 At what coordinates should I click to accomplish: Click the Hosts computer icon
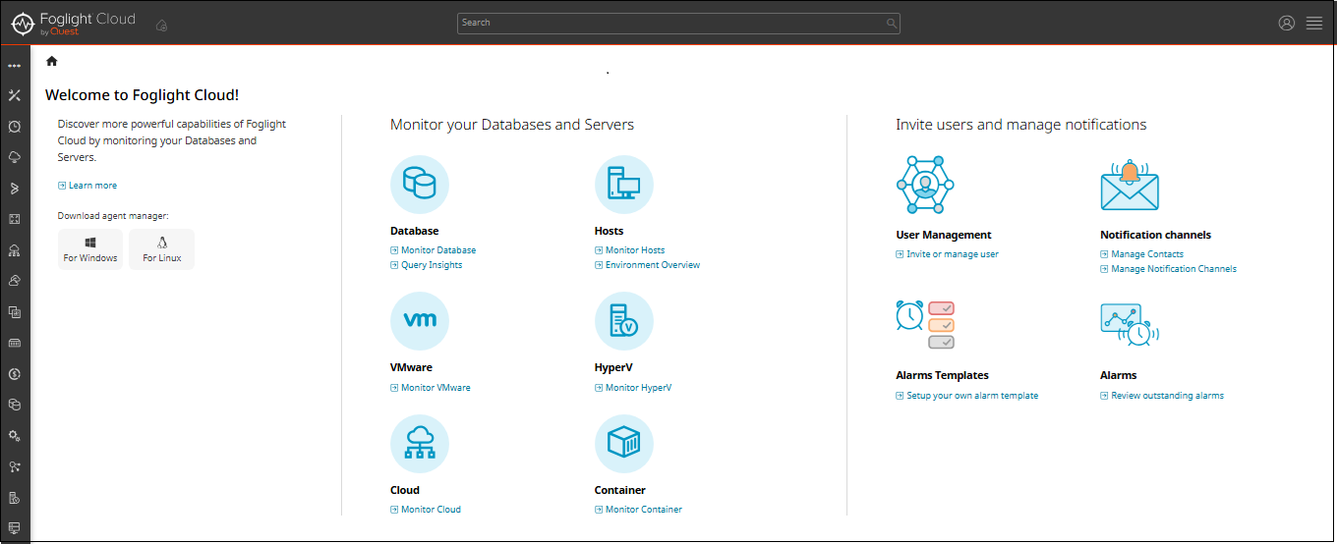tap(624, 185)
